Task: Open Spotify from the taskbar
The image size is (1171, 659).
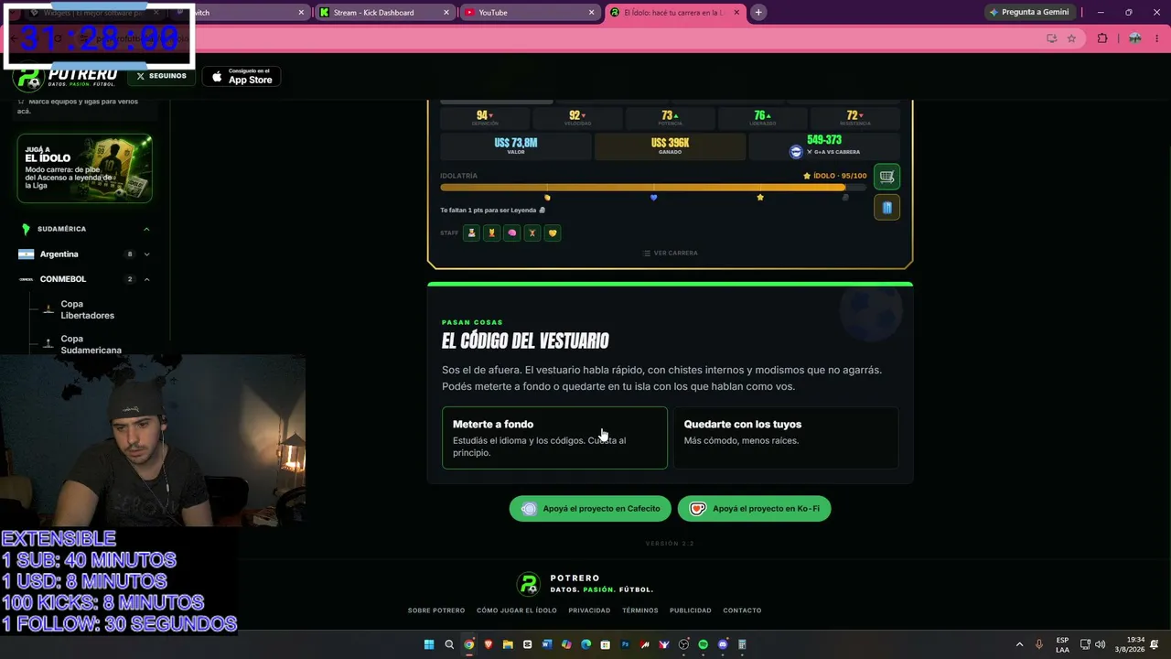Action: point(703,644)
